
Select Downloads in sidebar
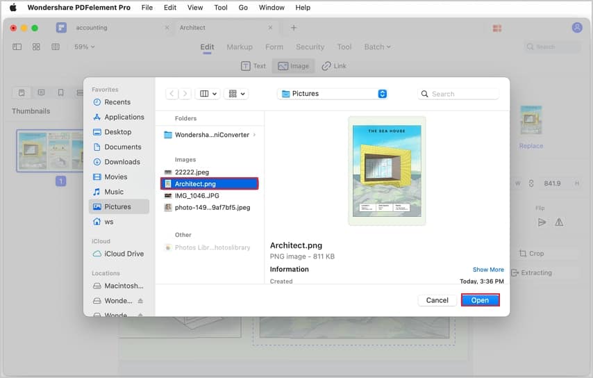click(x=118, y=162)
